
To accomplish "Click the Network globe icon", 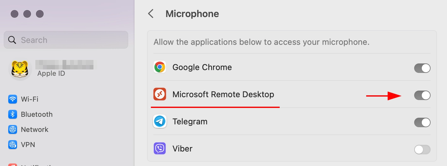I will (13, 129).
